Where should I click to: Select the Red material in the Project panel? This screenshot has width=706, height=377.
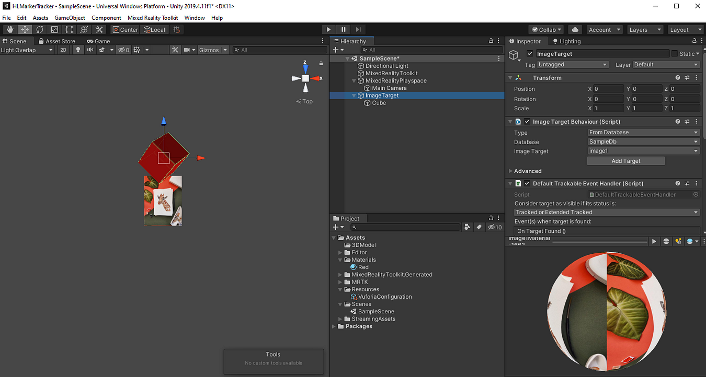(x=362, y=267)
